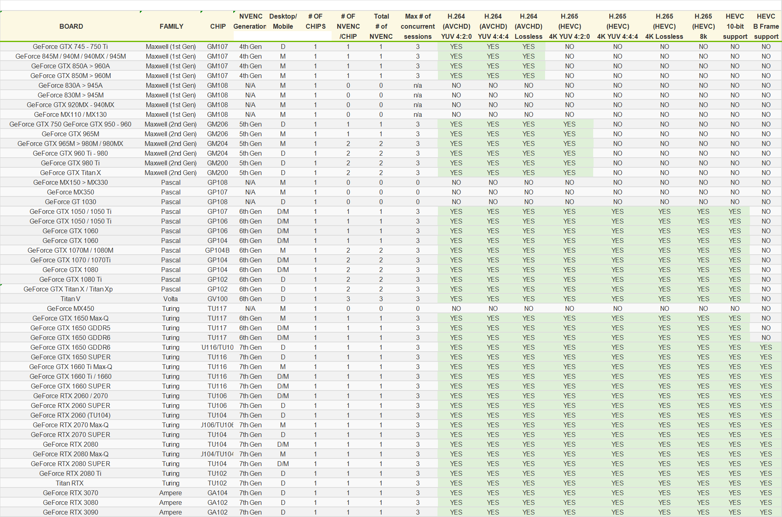Click the GP104B chip cell
Viewport: 782px width, 517px height.
[x=218, y=250]
